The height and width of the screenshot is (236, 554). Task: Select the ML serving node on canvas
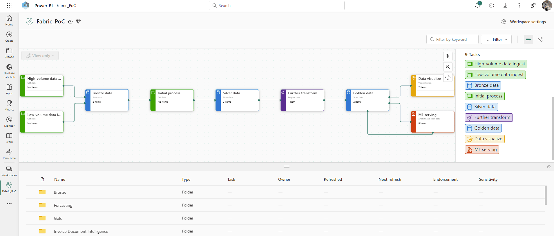(433, 122)
